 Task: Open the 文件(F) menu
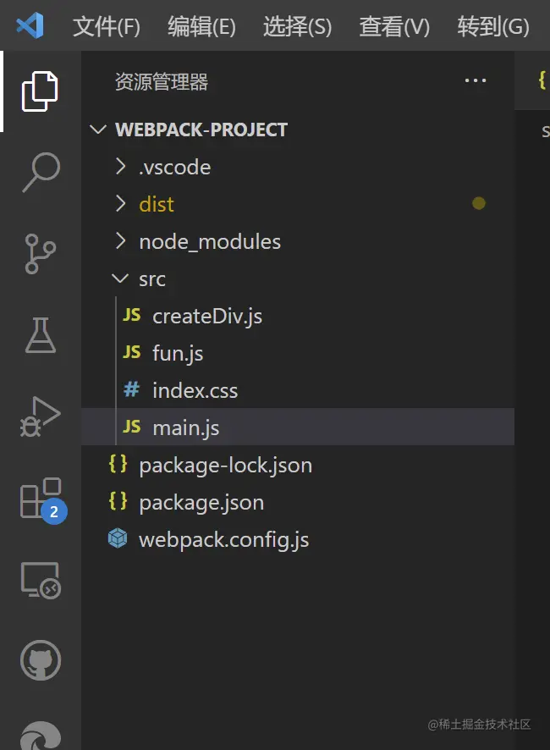(x=106, y=26)
